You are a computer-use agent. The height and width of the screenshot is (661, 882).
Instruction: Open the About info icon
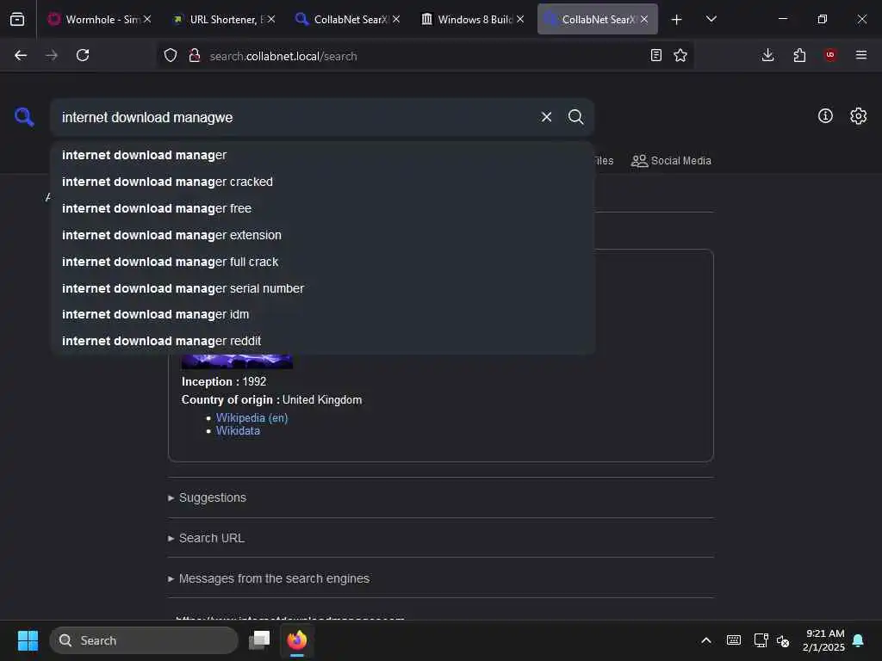pos(825,116)
